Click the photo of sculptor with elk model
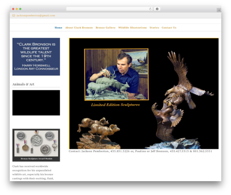 tap(116, 75)
